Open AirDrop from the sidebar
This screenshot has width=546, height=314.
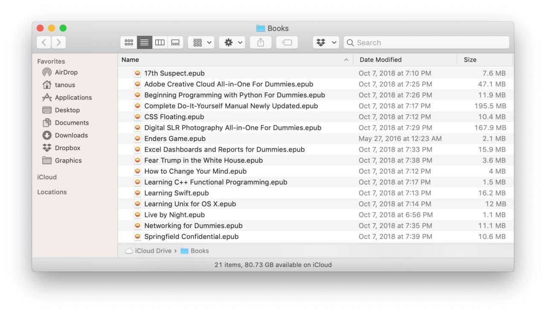(x=66, y=73)
